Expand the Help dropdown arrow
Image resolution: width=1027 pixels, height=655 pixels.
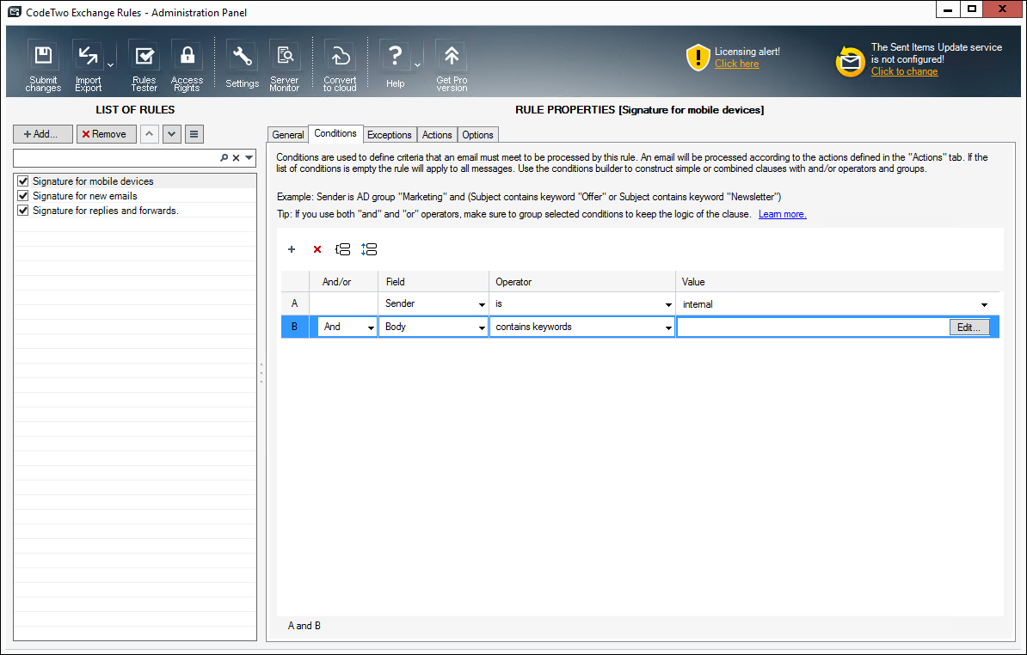tap(417, 64)
